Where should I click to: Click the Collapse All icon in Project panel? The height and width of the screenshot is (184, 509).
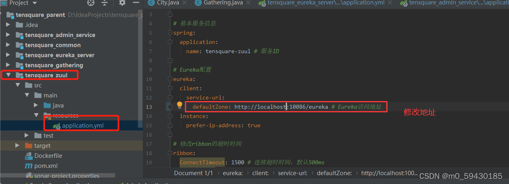(105, 3)
